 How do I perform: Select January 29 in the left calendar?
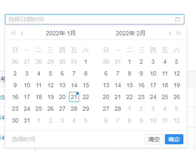click(86, 109)
